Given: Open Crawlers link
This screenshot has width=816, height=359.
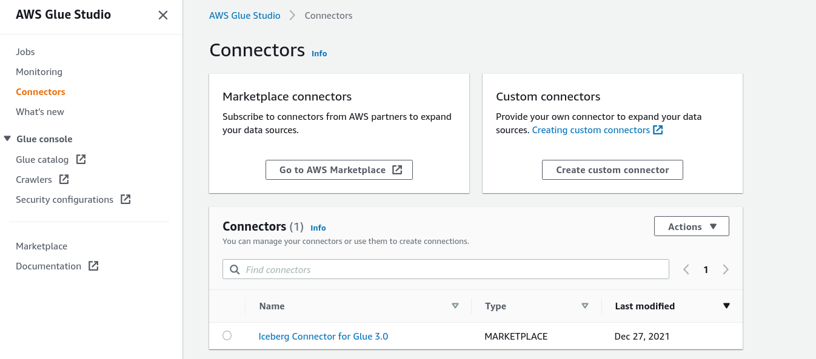Looking at the screenshot, I should click(x=34, y=180).
